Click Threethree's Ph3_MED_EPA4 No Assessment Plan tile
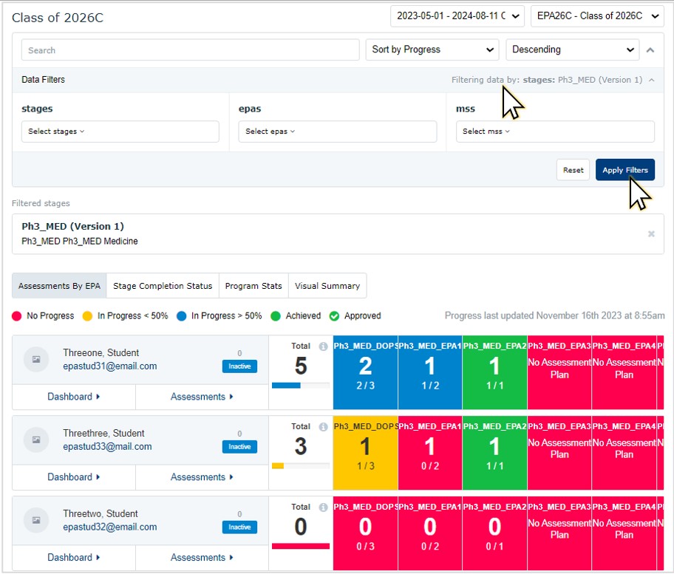The height and width of the screenshot is (574, 674). coord(624,452)
